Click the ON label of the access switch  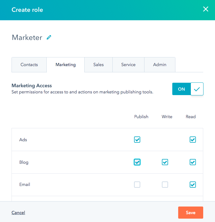point(181,89)
